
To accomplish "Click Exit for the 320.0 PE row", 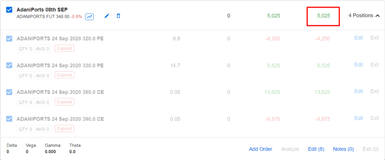I will point(375,38).
